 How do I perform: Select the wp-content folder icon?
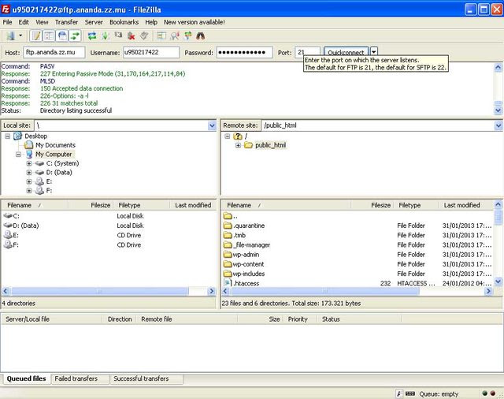(228, 264)
